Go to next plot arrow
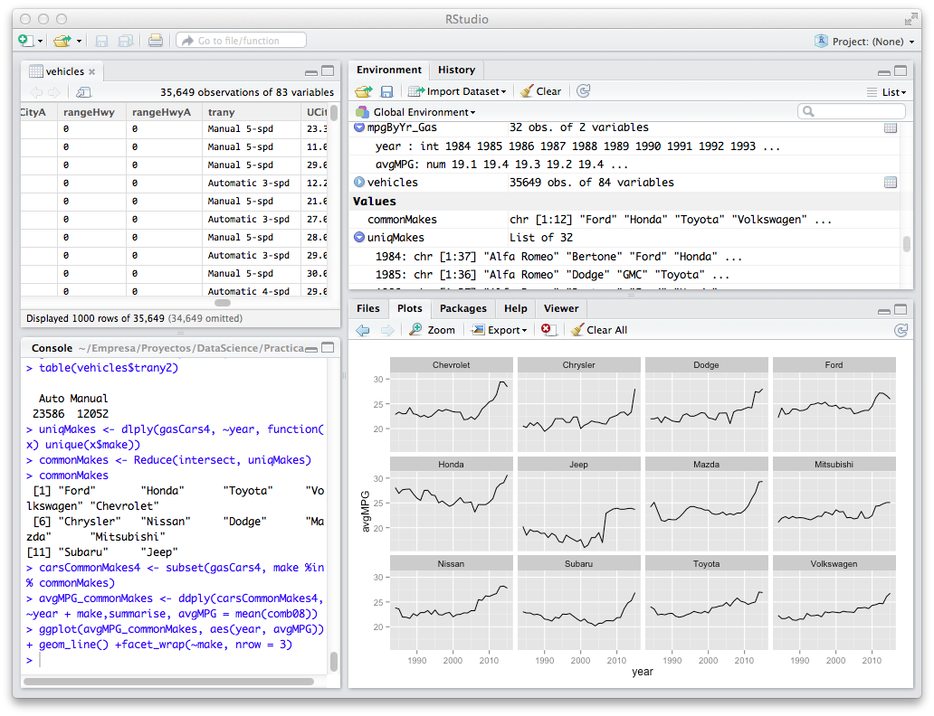Image resolution: width=934 pixels, height=716 pixels. click(x=387, y=330)
